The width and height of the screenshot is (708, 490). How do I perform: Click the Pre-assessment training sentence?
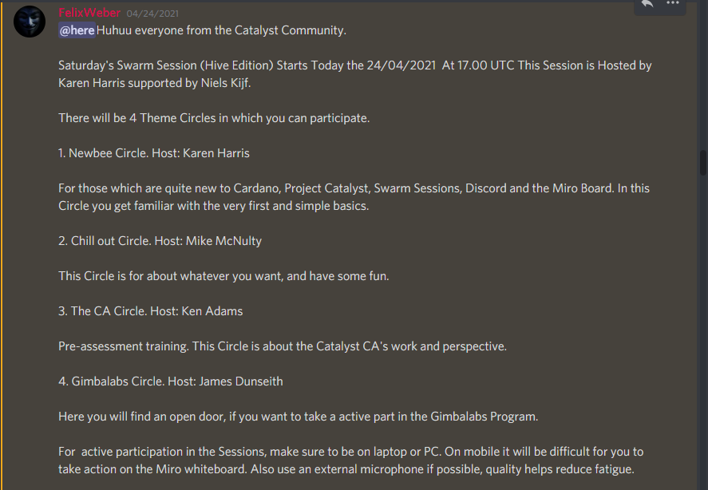pyautogui.click(x=283, y=346)
